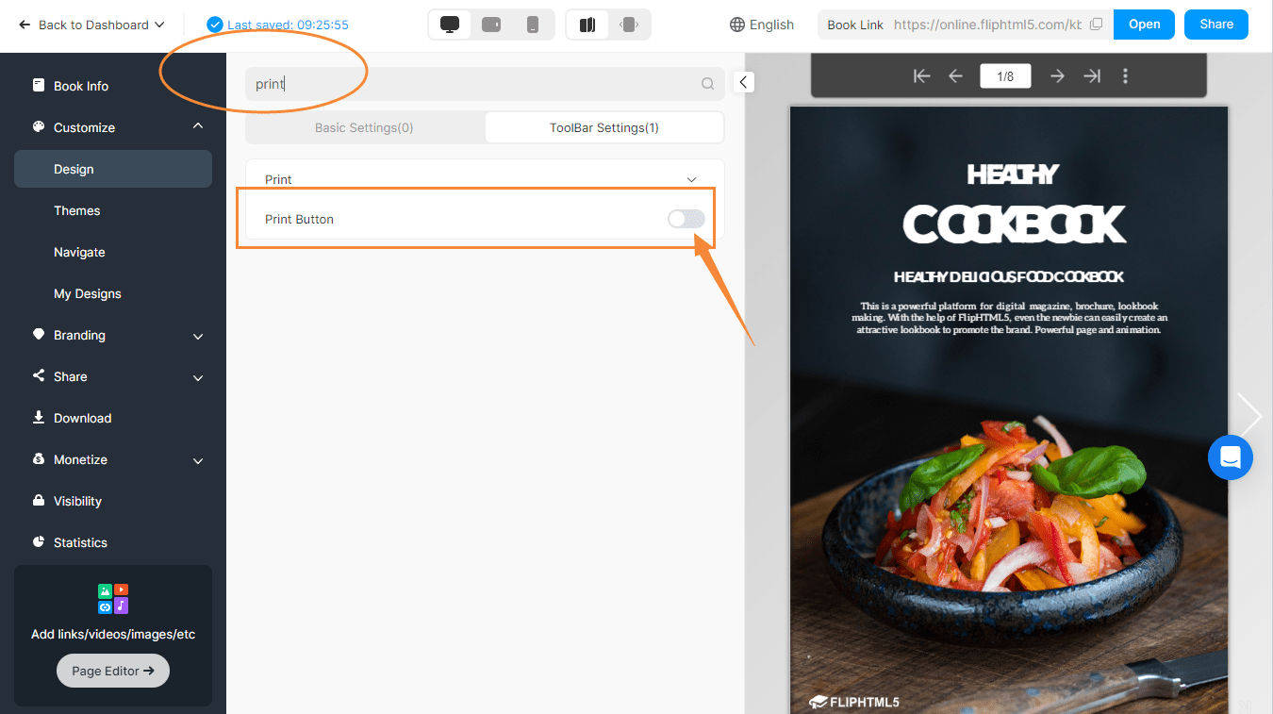Open the viewer's three-dot more menu
The width and height of the screenshot is (1273, 714).
[1125, 76]
